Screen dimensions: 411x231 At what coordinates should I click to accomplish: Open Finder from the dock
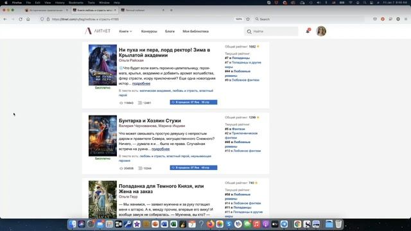click(x=73, y=224)
